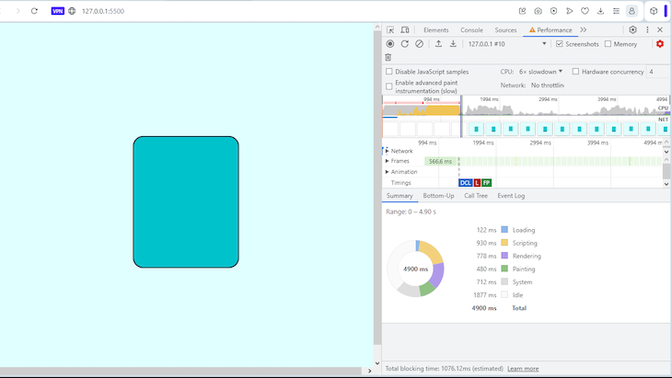
Task: Select the DCL timing marker
Action: (465, 183)
